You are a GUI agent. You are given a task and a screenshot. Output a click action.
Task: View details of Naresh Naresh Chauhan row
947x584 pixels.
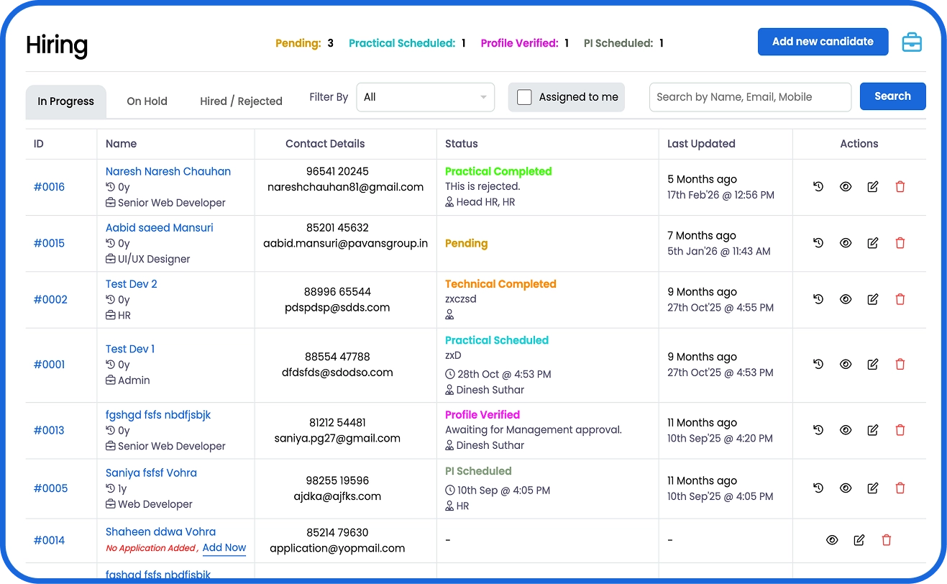846,187
